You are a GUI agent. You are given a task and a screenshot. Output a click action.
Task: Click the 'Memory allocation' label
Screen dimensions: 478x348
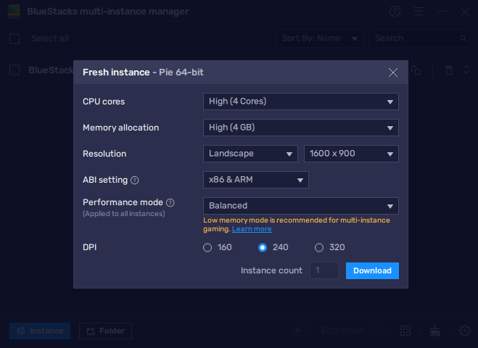click(120, 128)
